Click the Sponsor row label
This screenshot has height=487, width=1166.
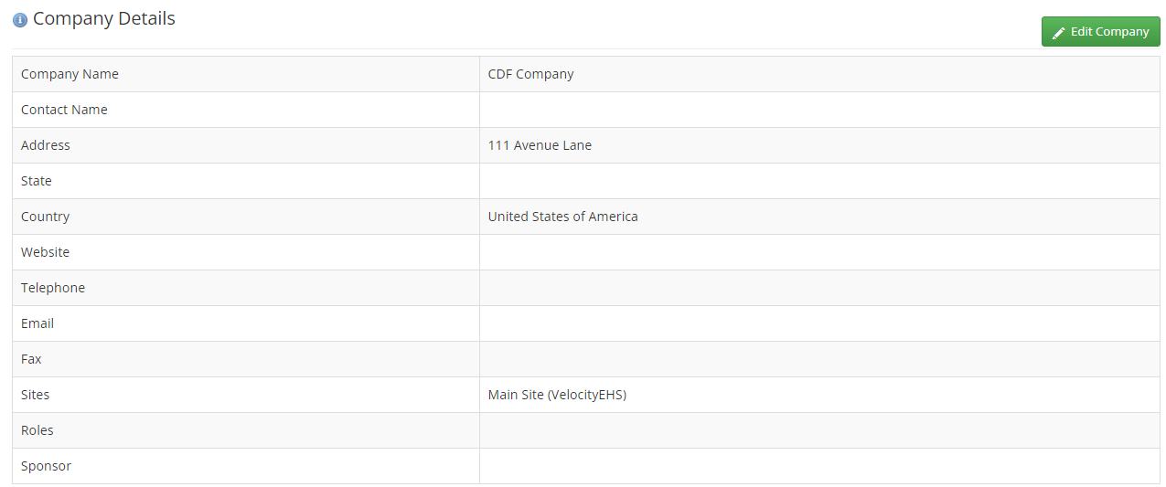pos(46,466)
